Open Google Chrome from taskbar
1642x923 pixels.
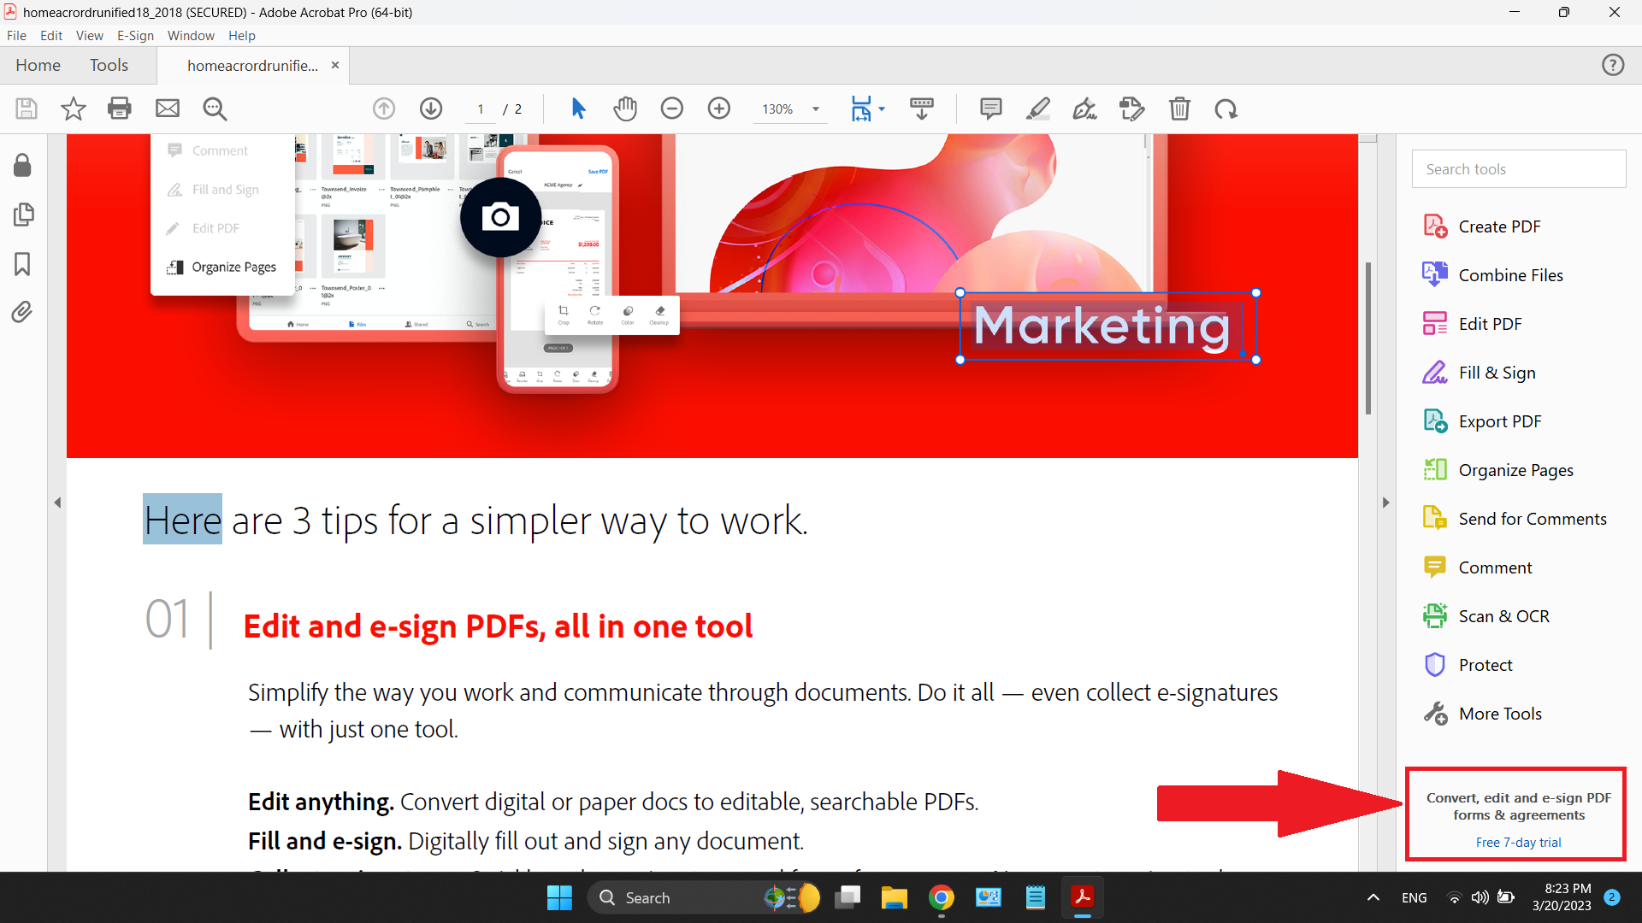tap(942, 897)
